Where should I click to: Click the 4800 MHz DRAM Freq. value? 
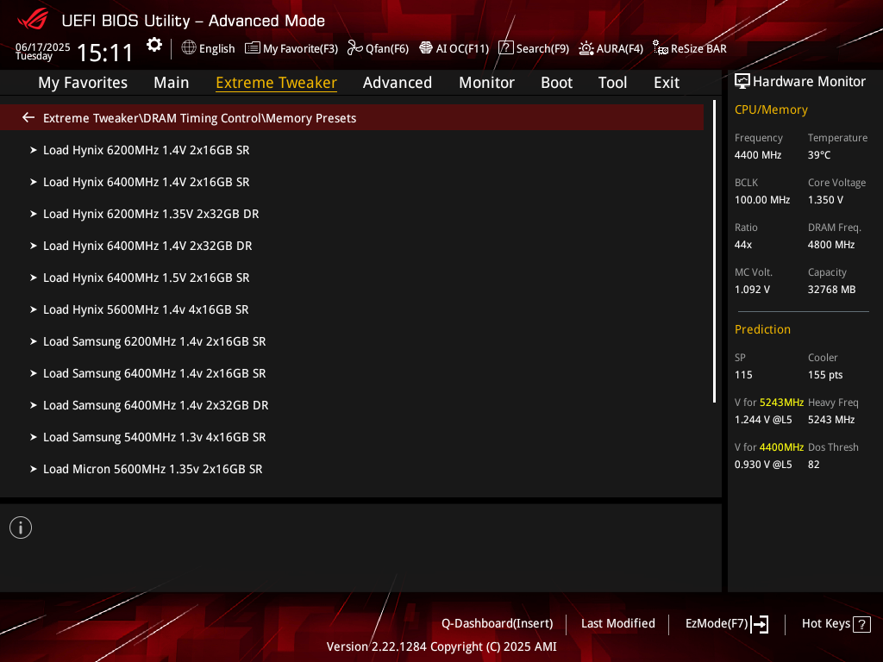click(x=831, y=245)
